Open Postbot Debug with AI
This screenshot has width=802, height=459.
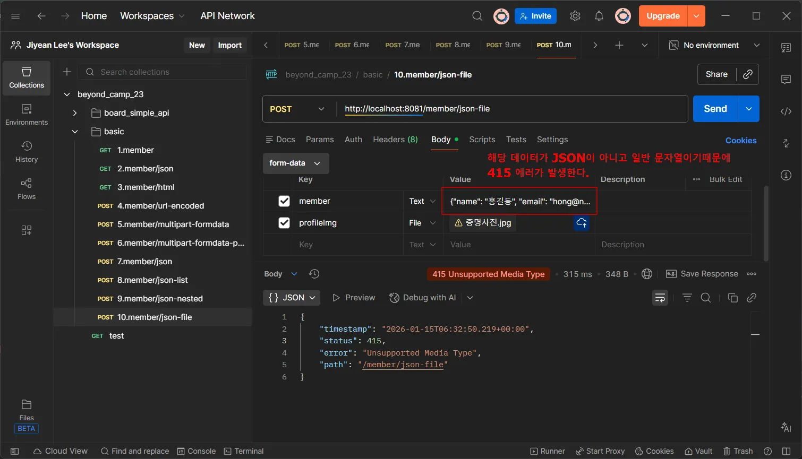[x=423, y=298]
